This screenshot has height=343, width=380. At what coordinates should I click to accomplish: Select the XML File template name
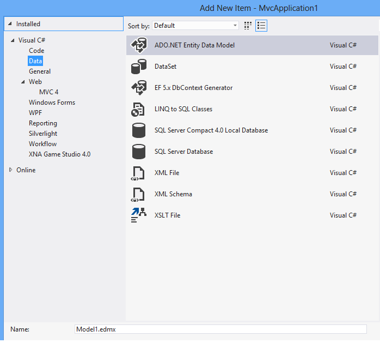(167, 173)
